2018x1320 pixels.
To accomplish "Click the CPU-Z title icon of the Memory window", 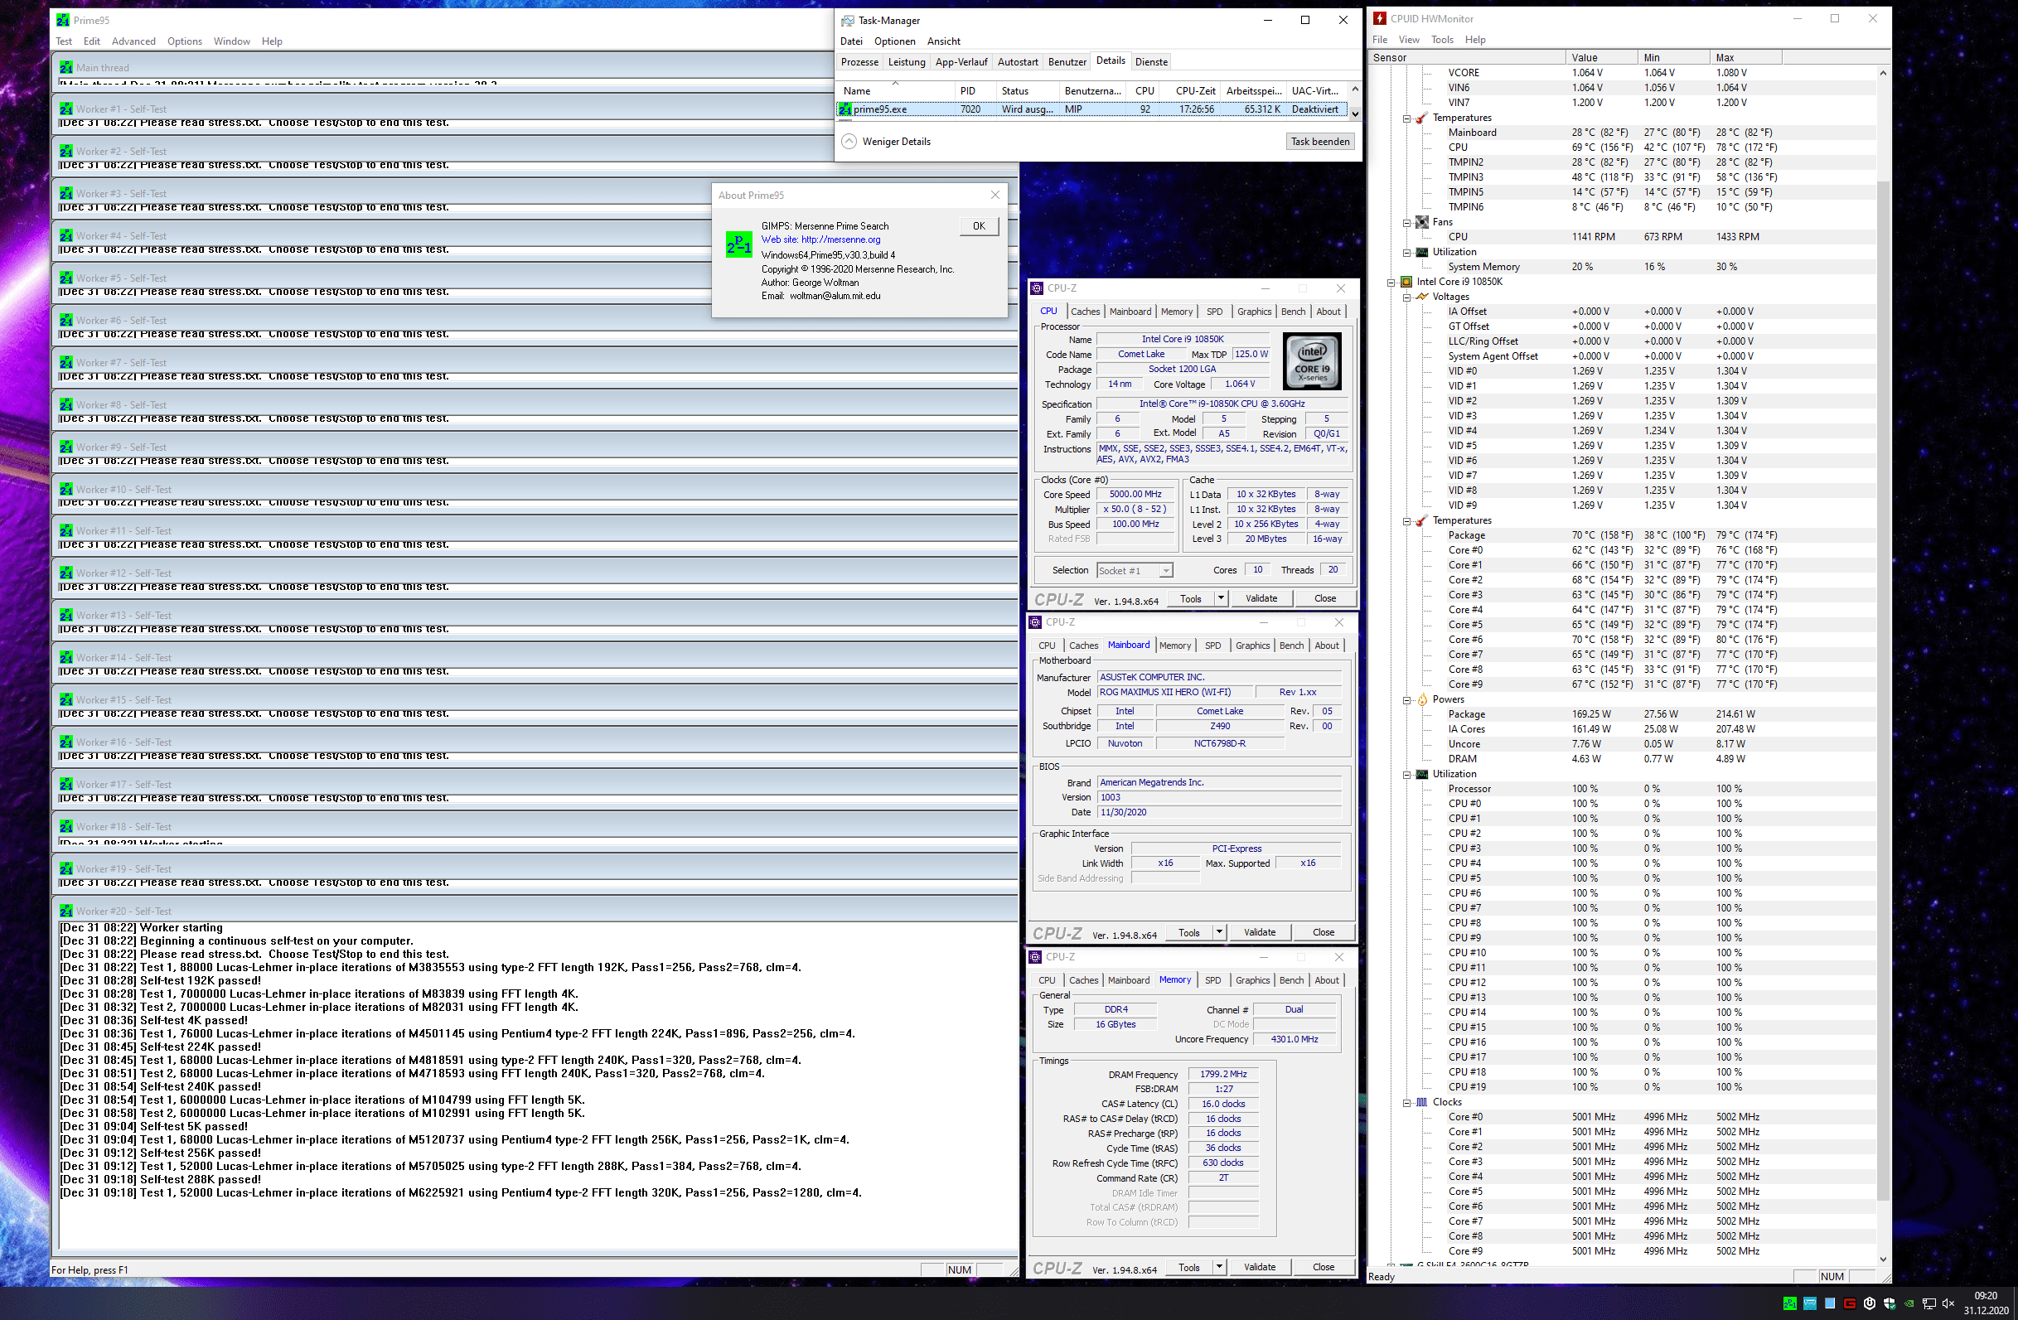I will pyautogui.click(x=1035, y=956).
